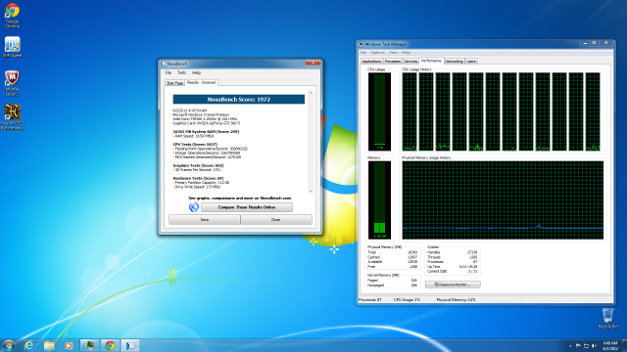This screenshot has width=627, height=352.
Task: Open the WiFi Agent desktop shortcut
Action: pyautogui.click(x=12, y=47)
